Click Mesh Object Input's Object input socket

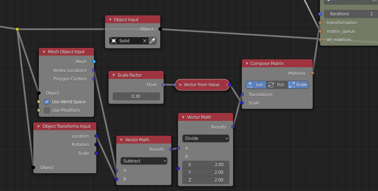click(x=39, y=93)
